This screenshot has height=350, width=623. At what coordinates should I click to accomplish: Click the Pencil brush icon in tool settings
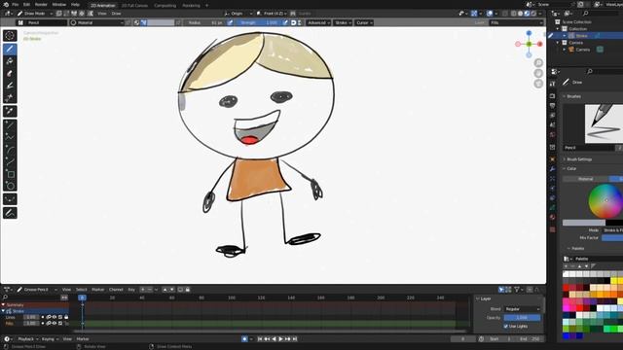[20, 22]
